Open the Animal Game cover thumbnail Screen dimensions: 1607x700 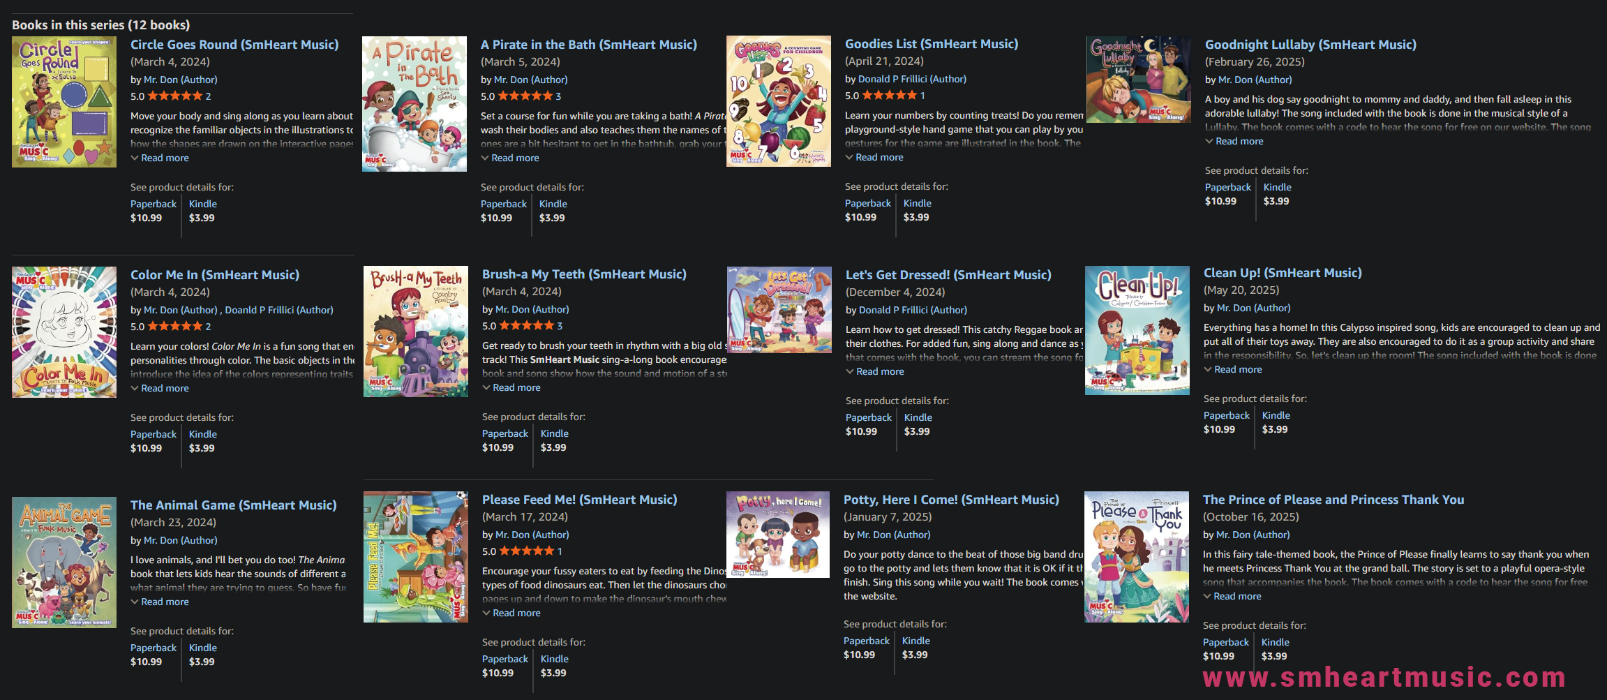pyautogui.click(x=64, y=563)
